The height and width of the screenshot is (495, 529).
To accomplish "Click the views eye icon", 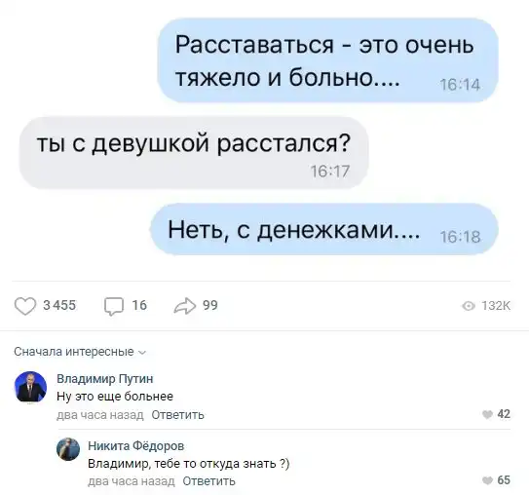I will [x=469, y=306].
